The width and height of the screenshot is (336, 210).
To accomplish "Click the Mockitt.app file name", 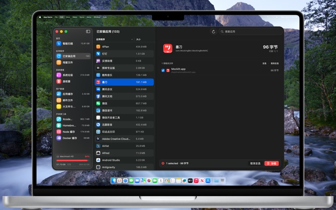I will point(178,69).
